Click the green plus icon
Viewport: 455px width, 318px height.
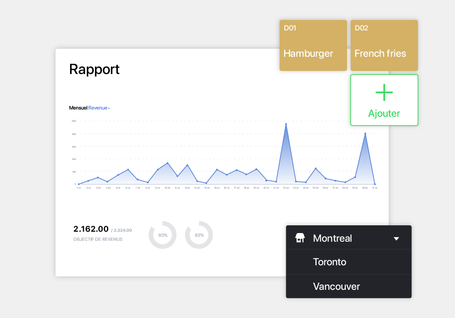384,93
